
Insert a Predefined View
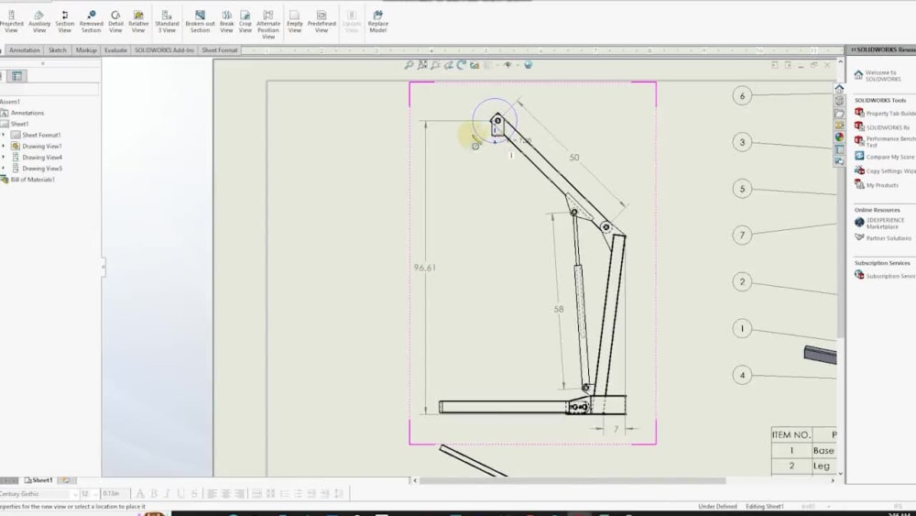click(322, 22)
